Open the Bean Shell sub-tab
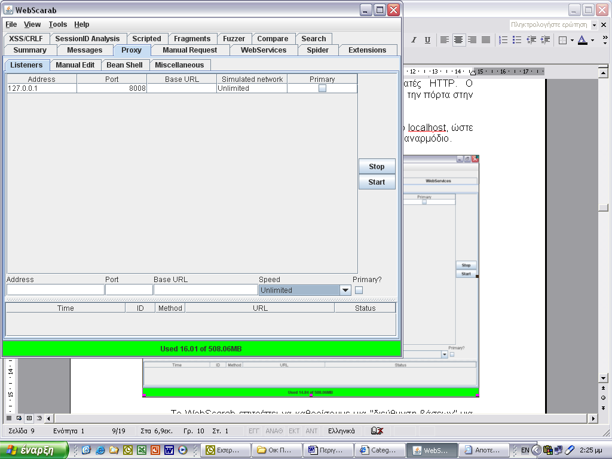Viewport: 612px width, 459px height. (124, 65)
